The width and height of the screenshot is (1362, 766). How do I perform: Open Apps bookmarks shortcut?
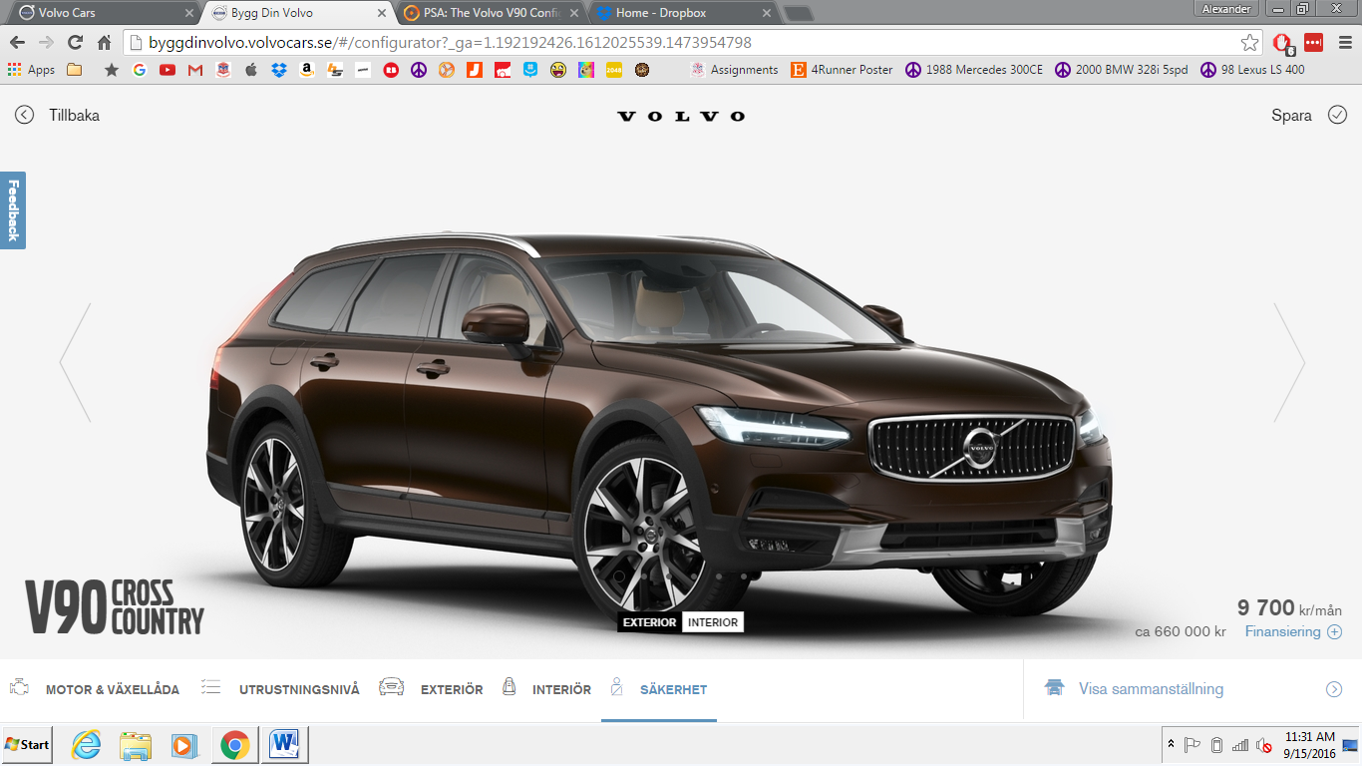click(x=31, y=70)
